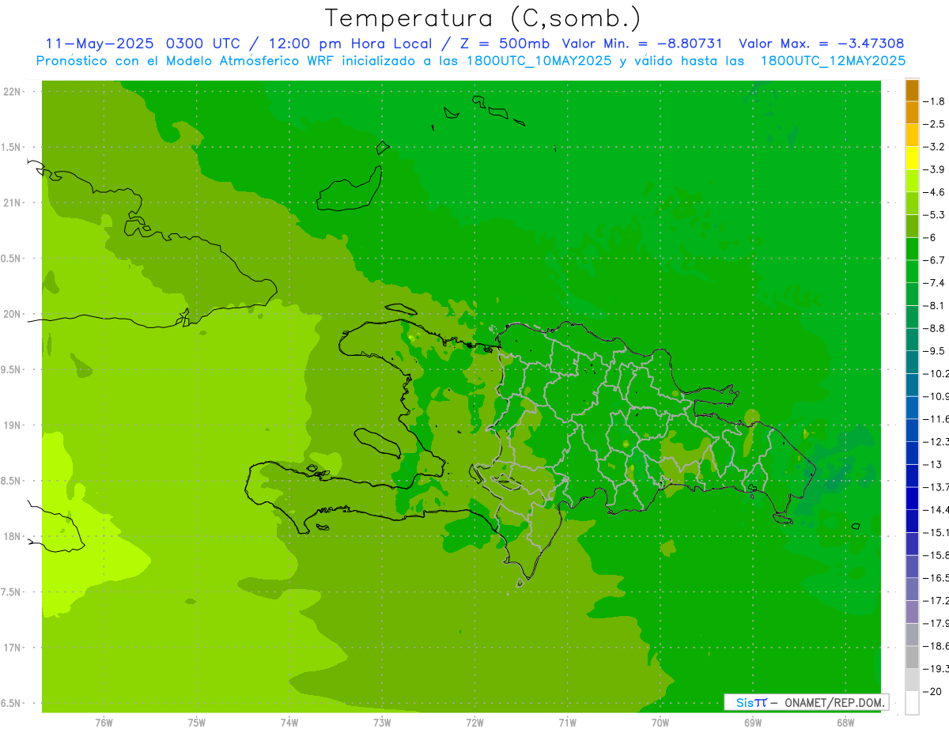The height and width of the screenshot is (733, 949).
Task: Click the '73W' longitude label
Action: tap(382, 722)
